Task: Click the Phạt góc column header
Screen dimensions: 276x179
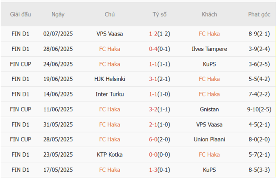Action: [x=259, y=14]
